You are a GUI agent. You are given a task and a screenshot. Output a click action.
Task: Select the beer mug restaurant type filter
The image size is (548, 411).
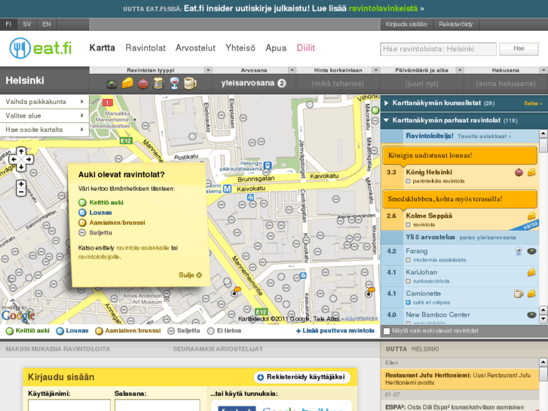pyautogui.click(x=158, y=83)
